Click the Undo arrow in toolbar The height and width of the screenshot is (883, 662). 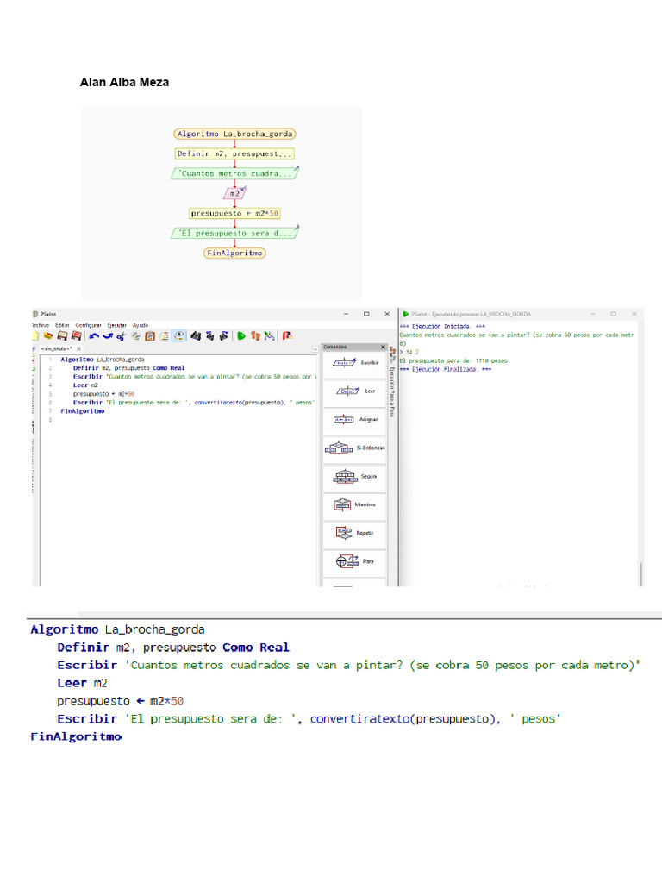click(x=93, y=335)
